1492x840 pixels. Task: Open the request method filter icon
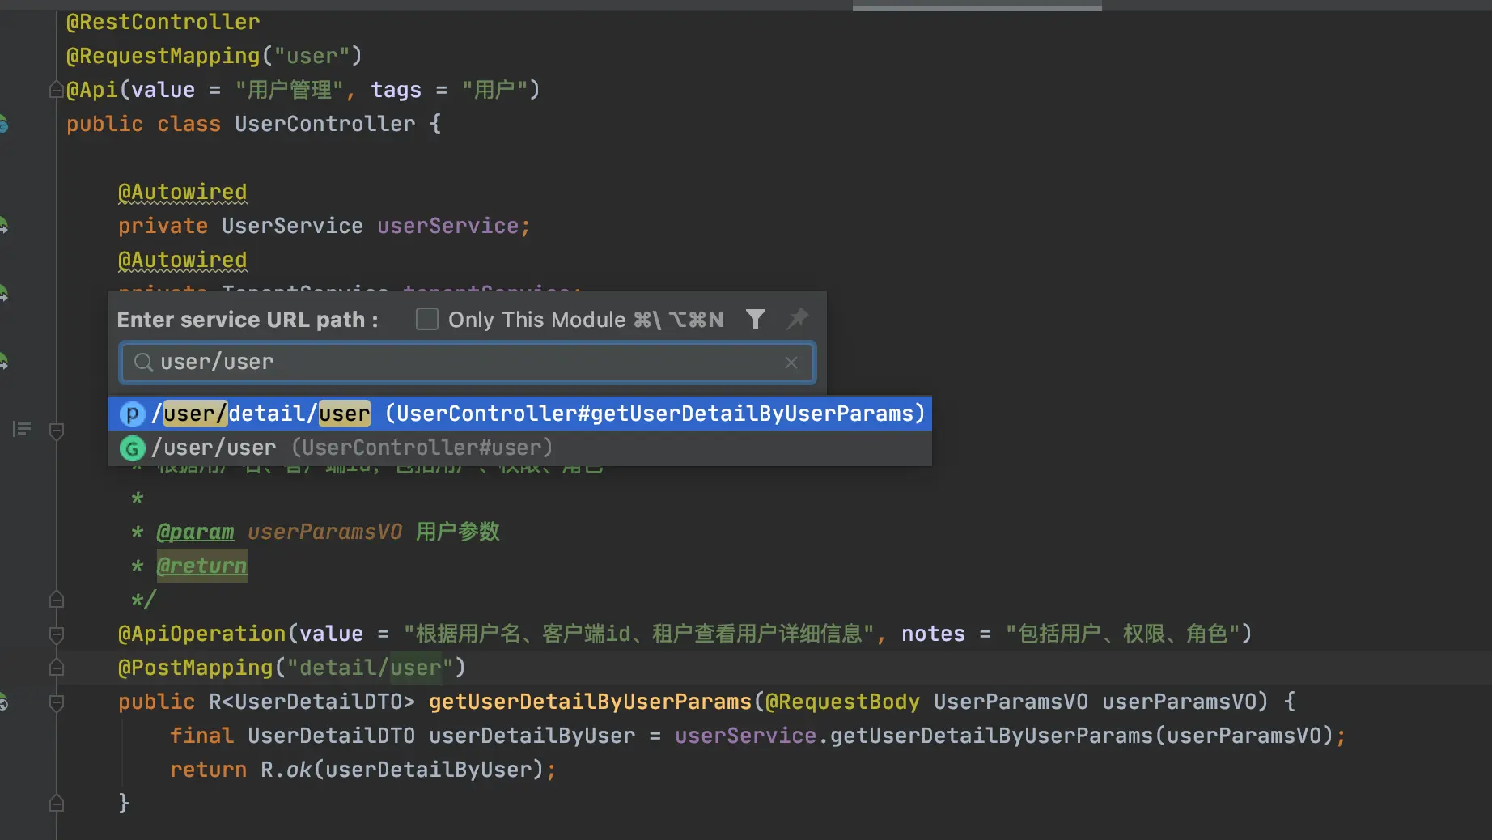[x=755, y=319]
